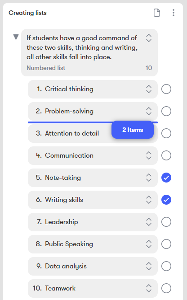Click reorder arrows on Note-taking item
This screenshot has height=300, width=187.
tap(149, 178)
